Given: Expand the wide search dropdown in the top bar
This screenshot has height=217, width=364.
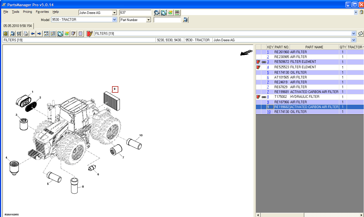Looking at the screenshot, I should coord(356,13).
